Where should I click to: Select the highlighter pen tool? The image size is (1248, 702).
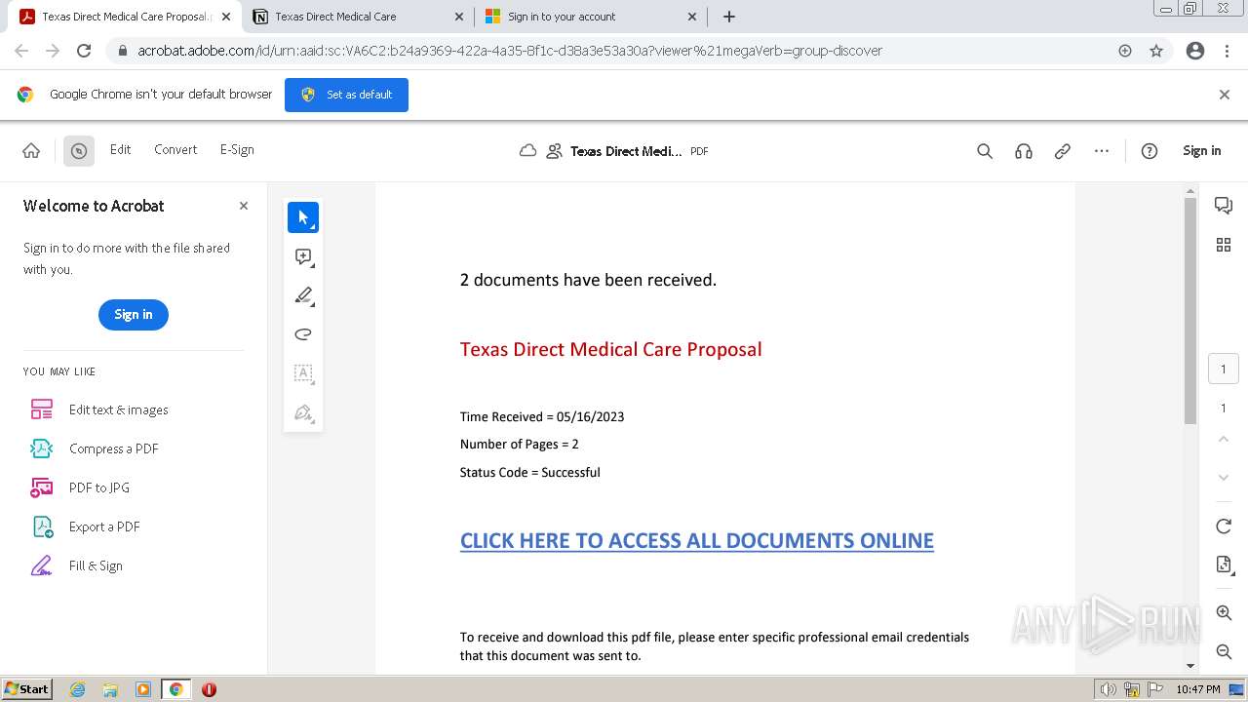click(x=303, y=295)
